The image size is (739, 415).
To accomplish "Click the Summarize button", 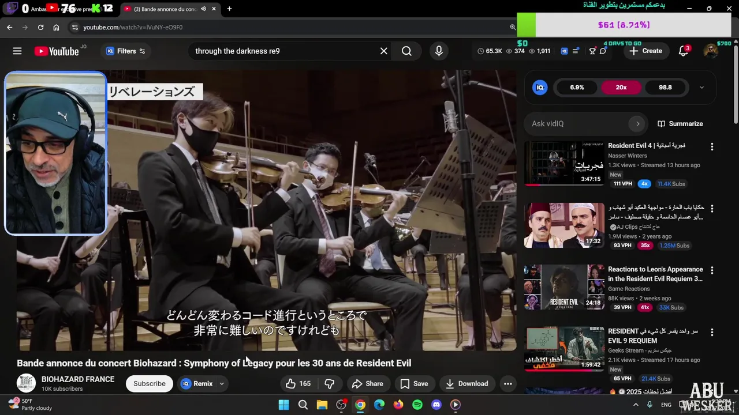I will tap(680, 124).
